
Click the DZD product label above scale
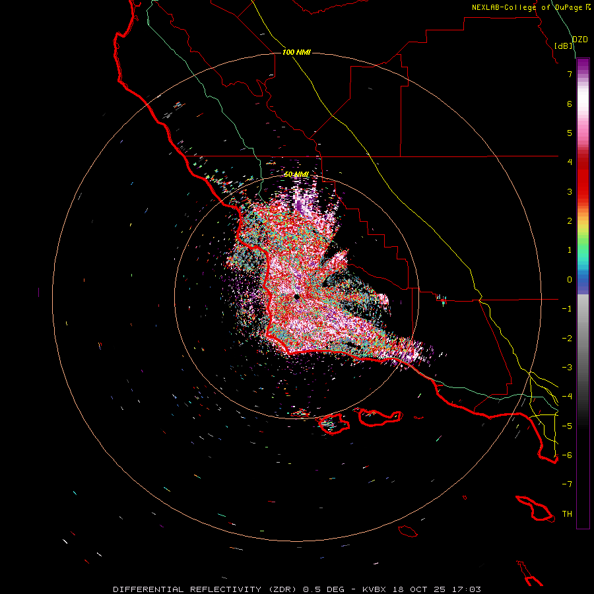coord(580,40)
